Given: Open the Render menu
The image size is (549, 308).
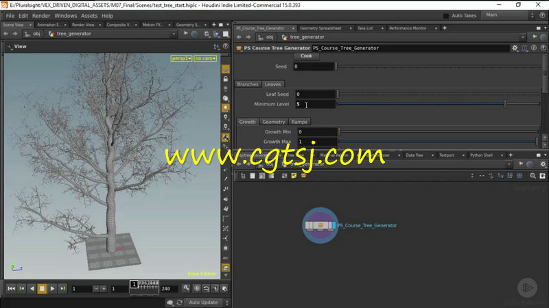Looking at the screenshot, I should click(x=41, y=16).
